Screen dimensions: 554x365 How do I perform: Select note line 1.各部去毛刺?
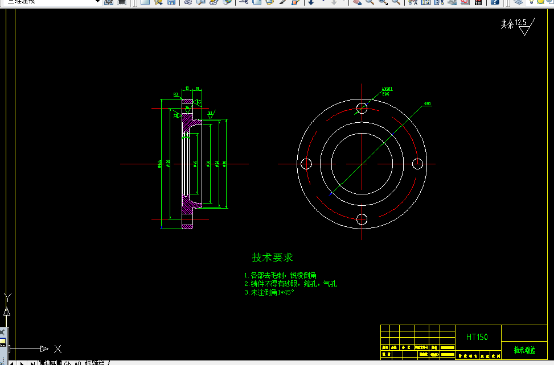[x=280, y=275]
